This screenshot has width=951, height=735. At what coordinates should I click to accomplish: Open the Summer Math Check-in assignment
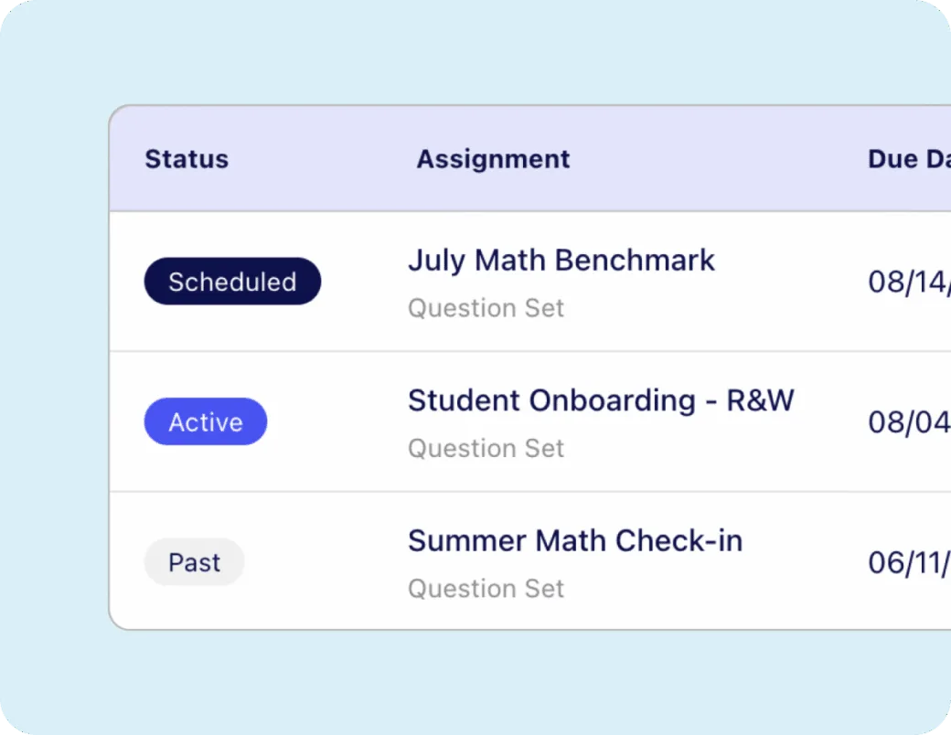[575, 540]
